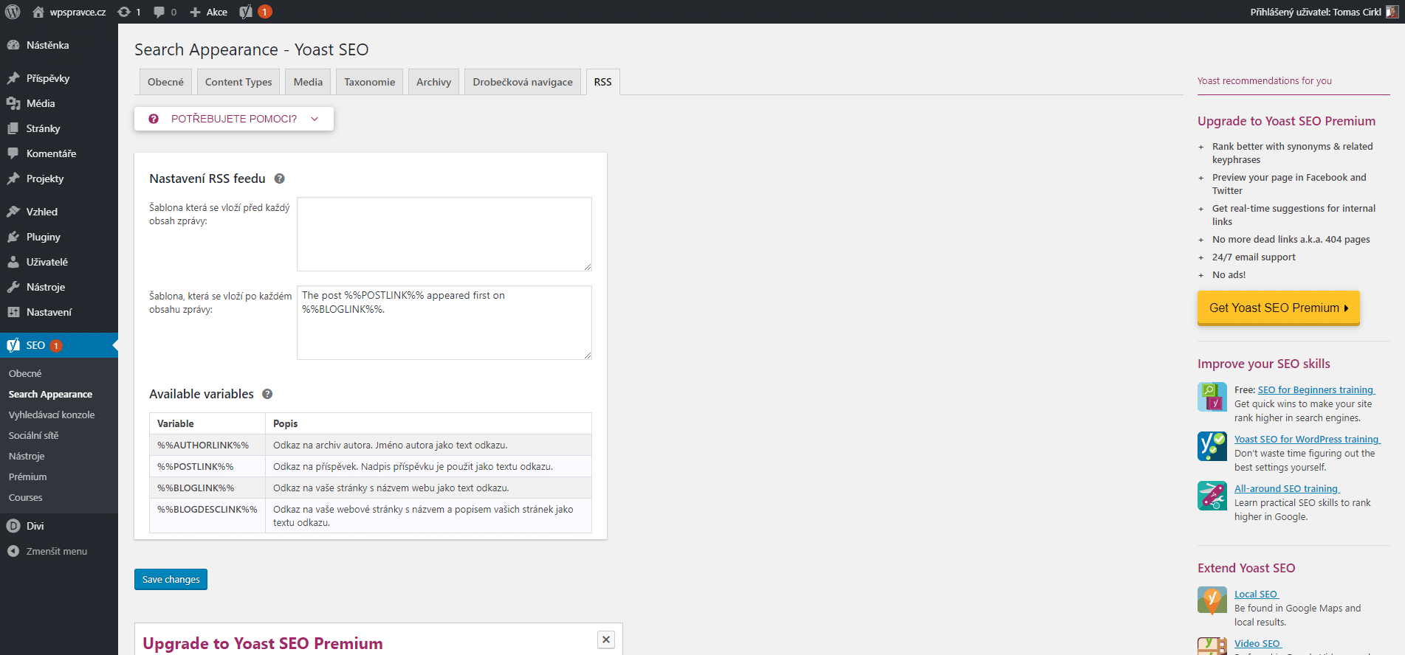The width and height of the screenshot is (1405, 655).
Task: Click the Uživatelé user icon
Action: pos(13,262)
